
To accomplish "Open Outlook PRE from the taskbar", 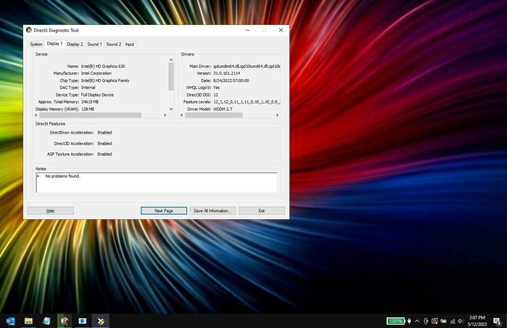I will point(11,321).
